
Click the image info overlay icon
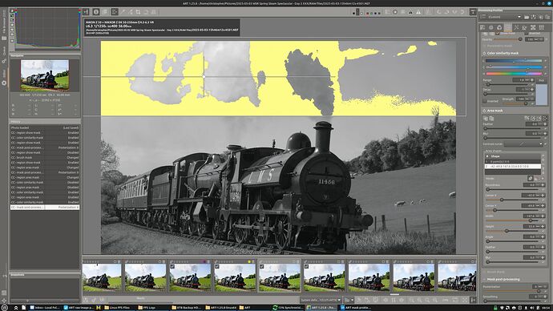pos(96,12)
